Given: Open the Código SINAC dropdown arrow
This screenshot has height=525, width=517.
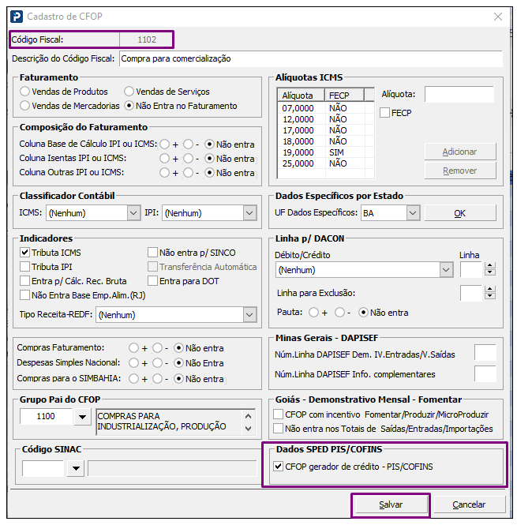Looking at the screenshot, I should pyautogui.click(x=76, y=468).
